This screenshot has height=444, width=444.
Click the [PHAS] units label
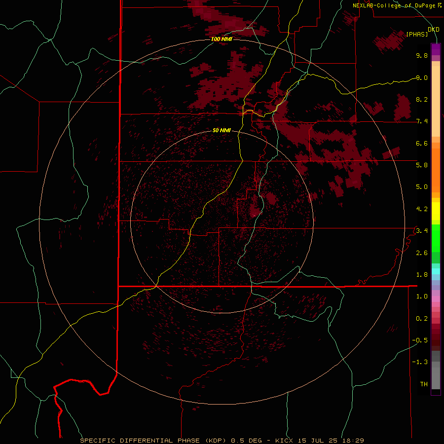tap(417, 34)
